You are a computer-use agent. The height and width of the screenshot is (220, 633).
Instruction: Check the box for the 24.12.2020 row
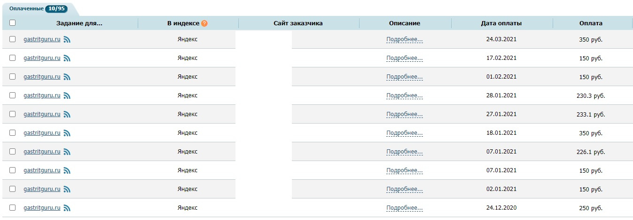(12, 208)
